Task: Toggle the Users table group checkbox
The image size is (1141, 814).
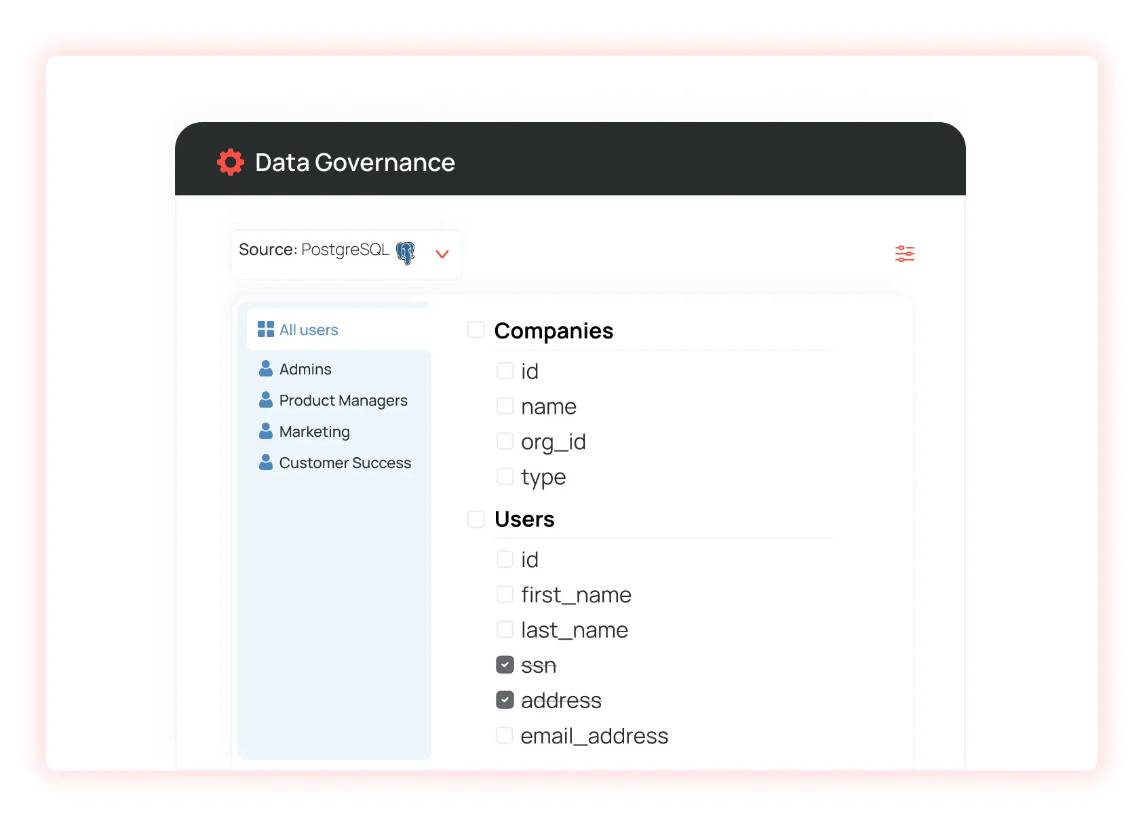Action: (476, 520)
